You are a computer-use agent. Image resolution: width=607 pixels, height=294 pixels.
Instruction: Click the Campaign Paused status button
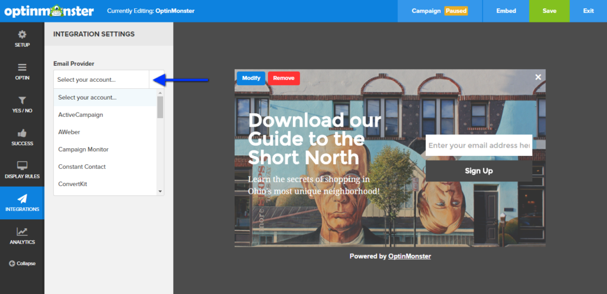(x=440, y=11)
